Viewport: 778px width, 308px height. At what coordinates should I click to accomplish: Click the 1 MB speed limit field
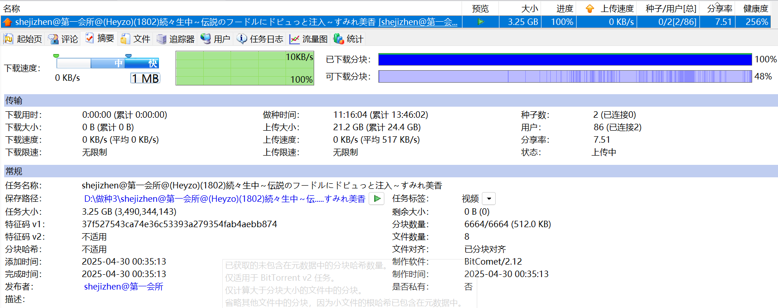(x=145, y=78)
